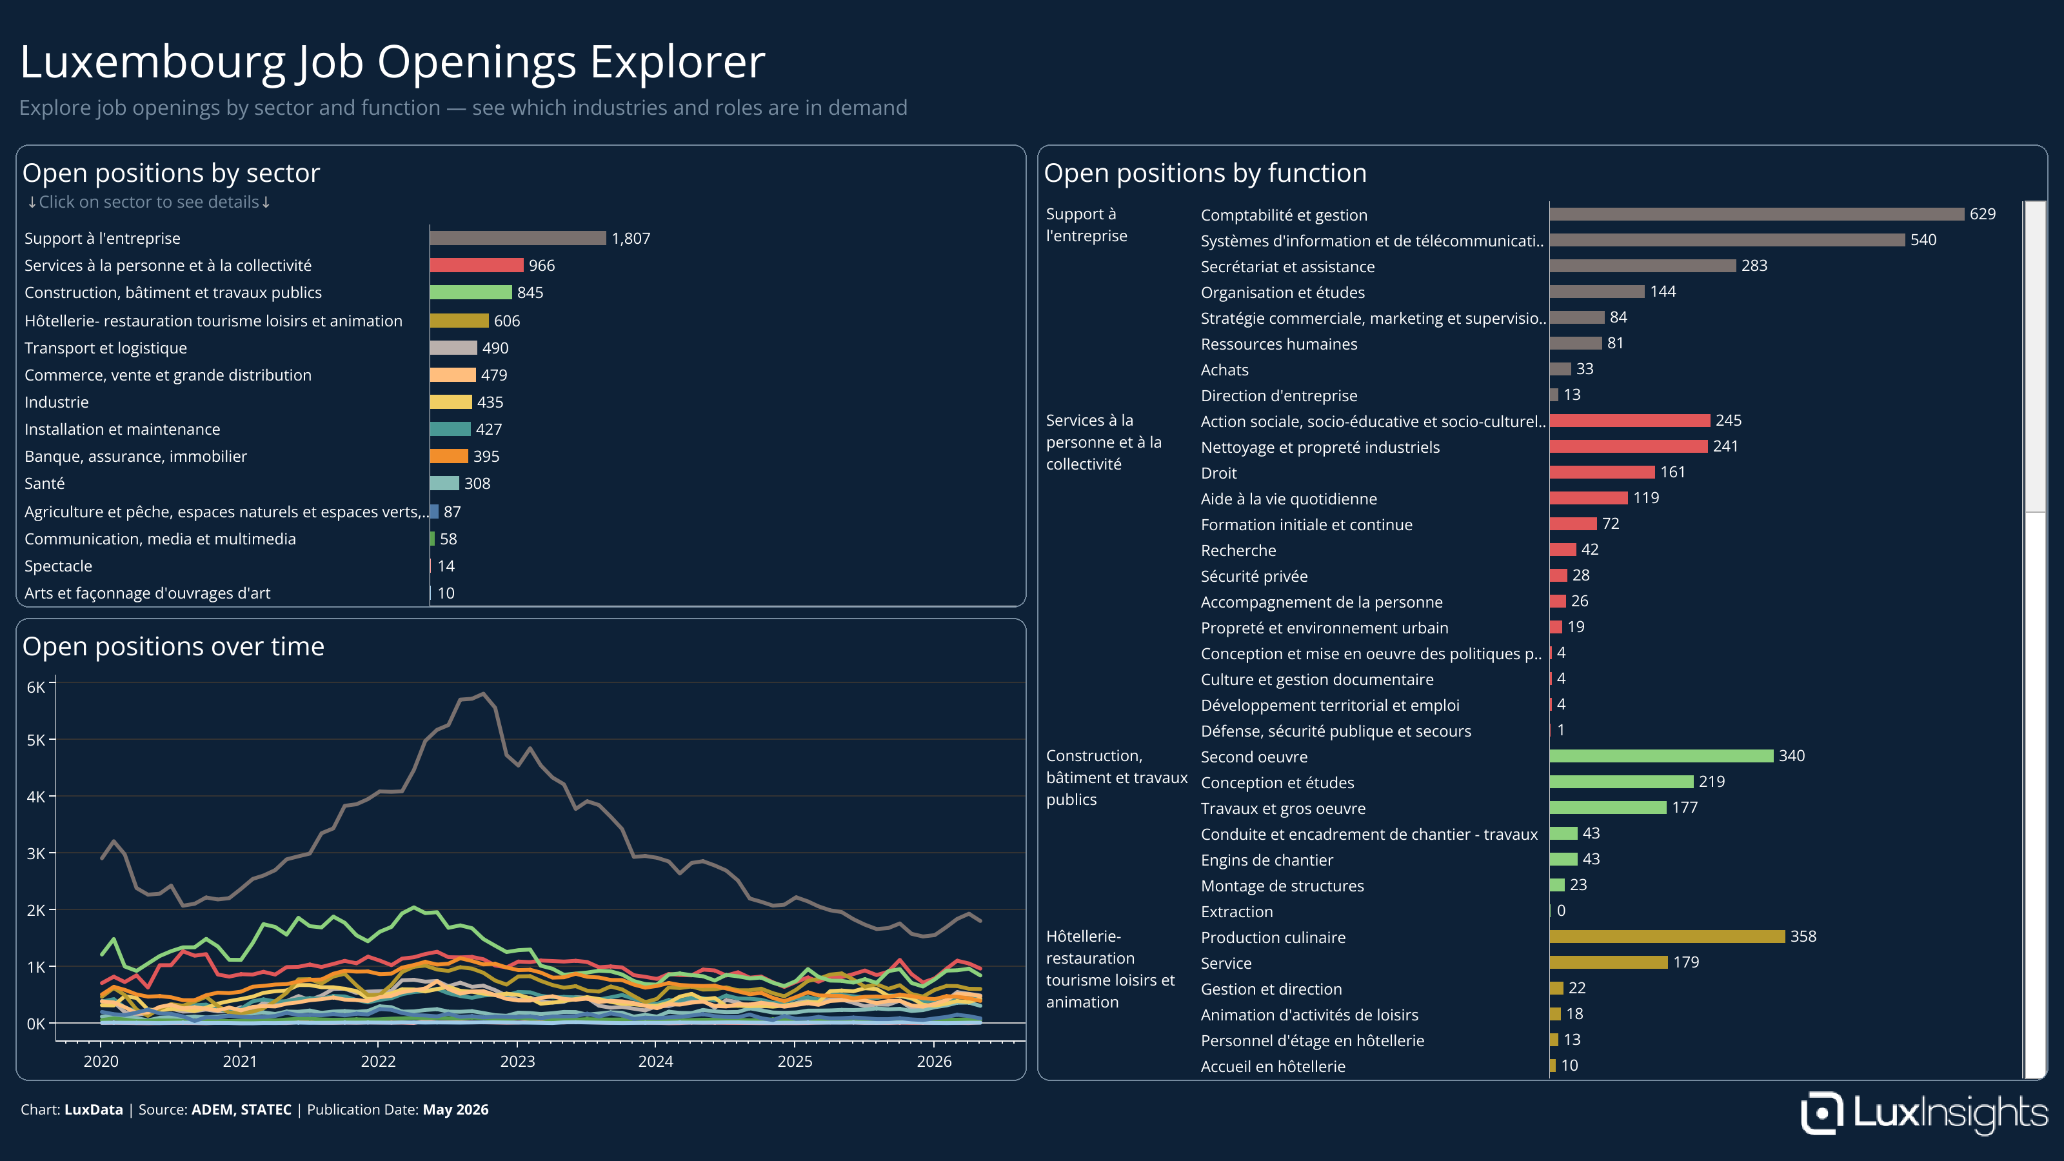Click the 'Click on sector to see details' hint
The height and width of the screenshot is (1161, 2064).
(149, 202)
